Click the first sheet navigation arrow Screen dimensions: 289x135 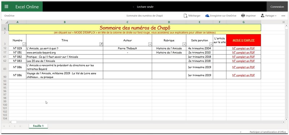(x=4, y=126)
